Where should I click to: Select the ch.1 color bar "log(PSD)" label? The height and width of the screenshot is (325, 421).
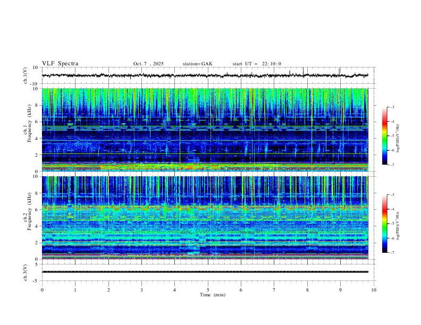point(398,139)
